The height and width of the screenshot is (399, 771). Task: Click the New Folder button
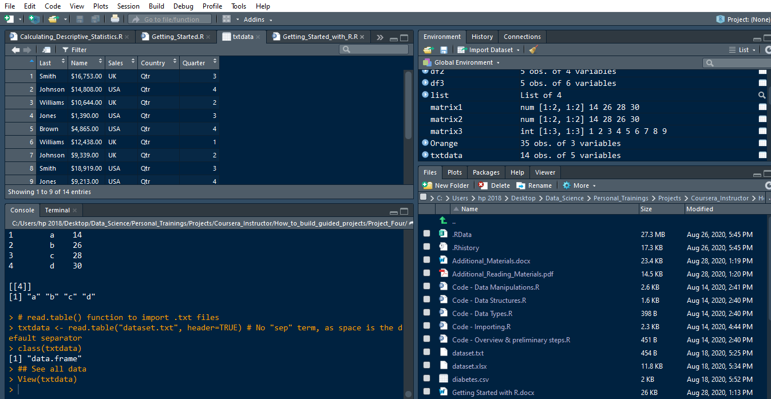point(446,185)
